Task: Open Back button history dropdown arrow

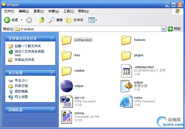Action: 21,20
